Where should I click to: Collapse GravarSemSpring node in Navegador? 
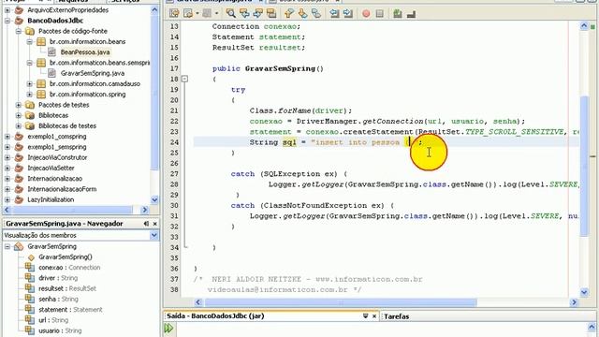pyautogui.click(x=7, y=247)
